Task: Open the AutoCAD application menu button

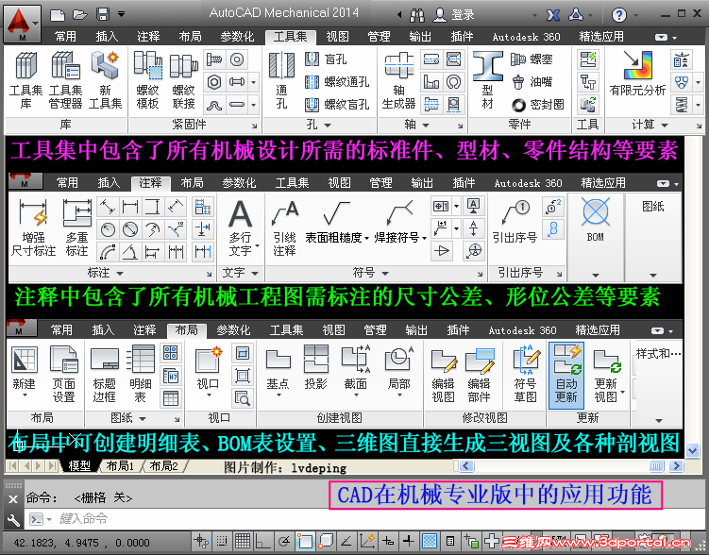Action: point(22,23)
